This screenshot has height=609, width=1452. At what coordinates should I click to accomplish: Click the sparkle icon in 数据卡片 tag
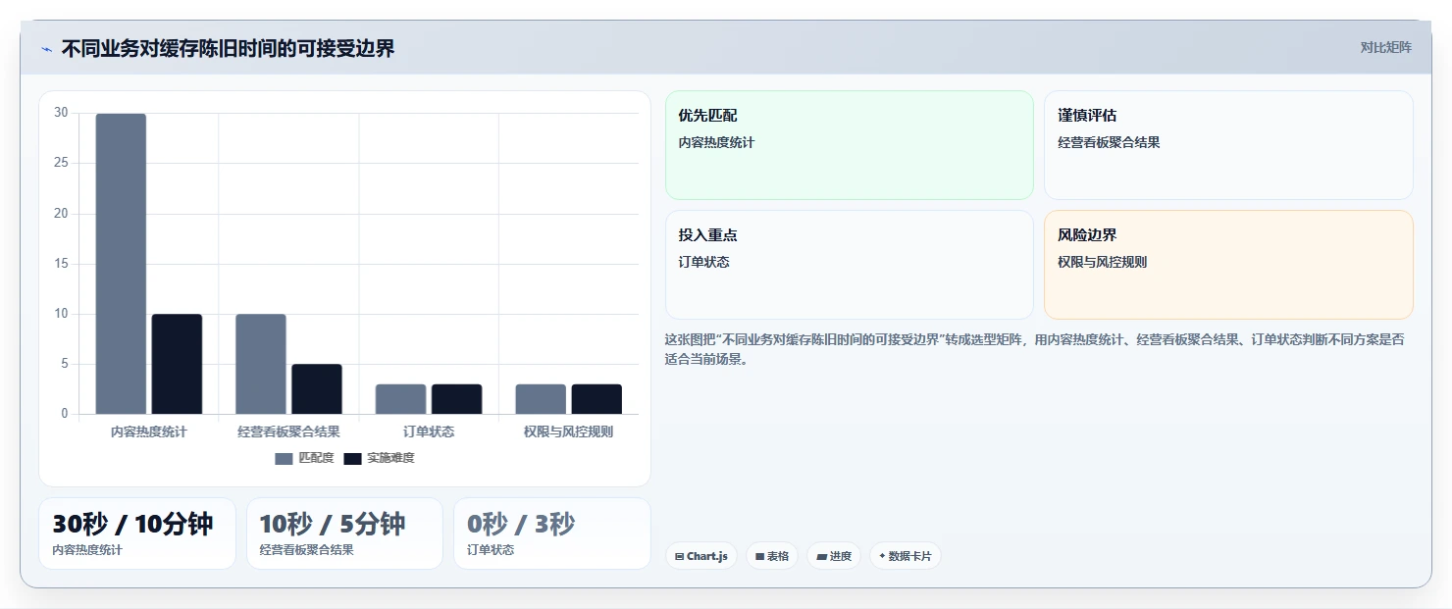coord(882,556)
